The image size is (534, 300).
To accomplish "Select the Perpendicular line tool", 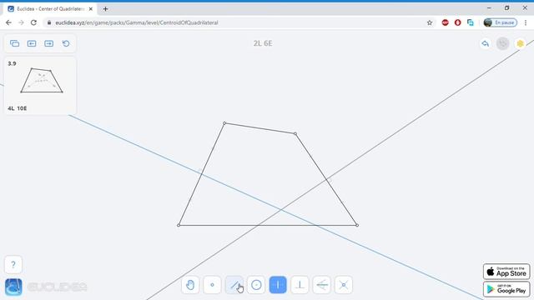I will tap(300, 285).
